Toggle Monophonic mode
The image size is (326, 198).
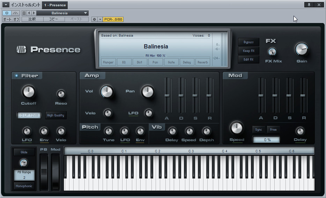pos(24,186)
